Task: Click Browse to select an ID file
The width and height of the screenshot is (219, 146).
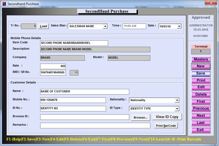Action: [x=141, y=117]
